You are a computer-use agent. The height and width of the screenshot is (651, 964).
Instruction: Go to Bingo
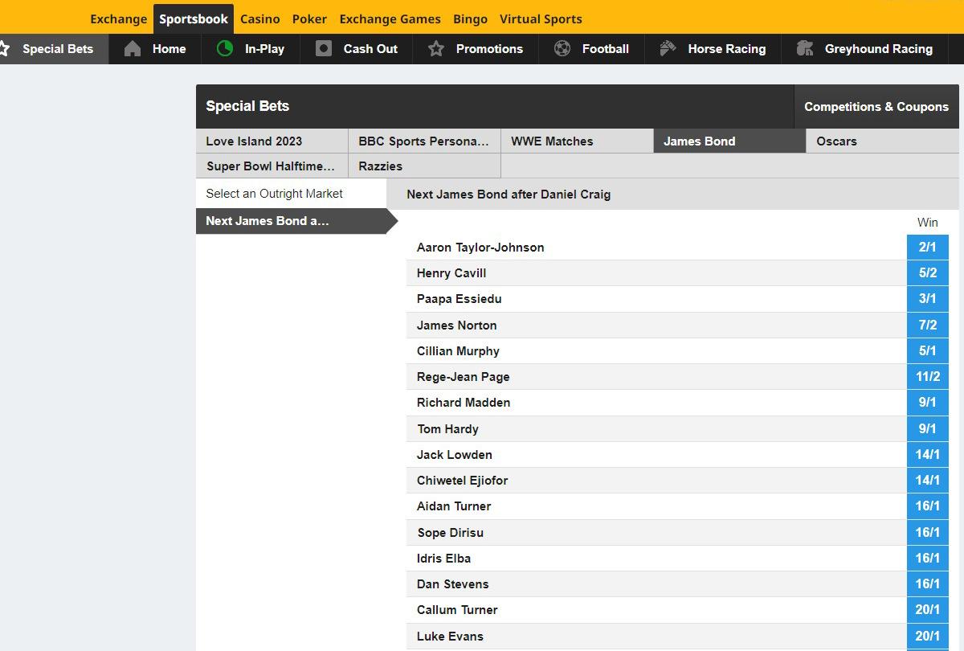470,18
